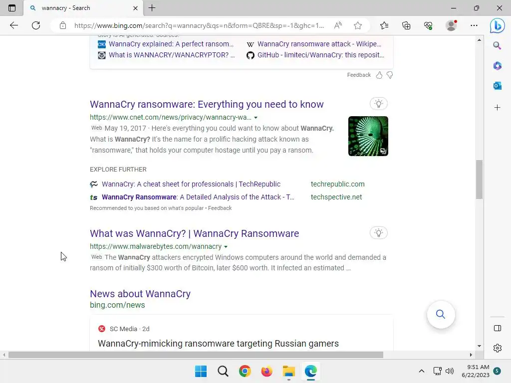Click horizontal scrollbar thumb

coord(196,355)
